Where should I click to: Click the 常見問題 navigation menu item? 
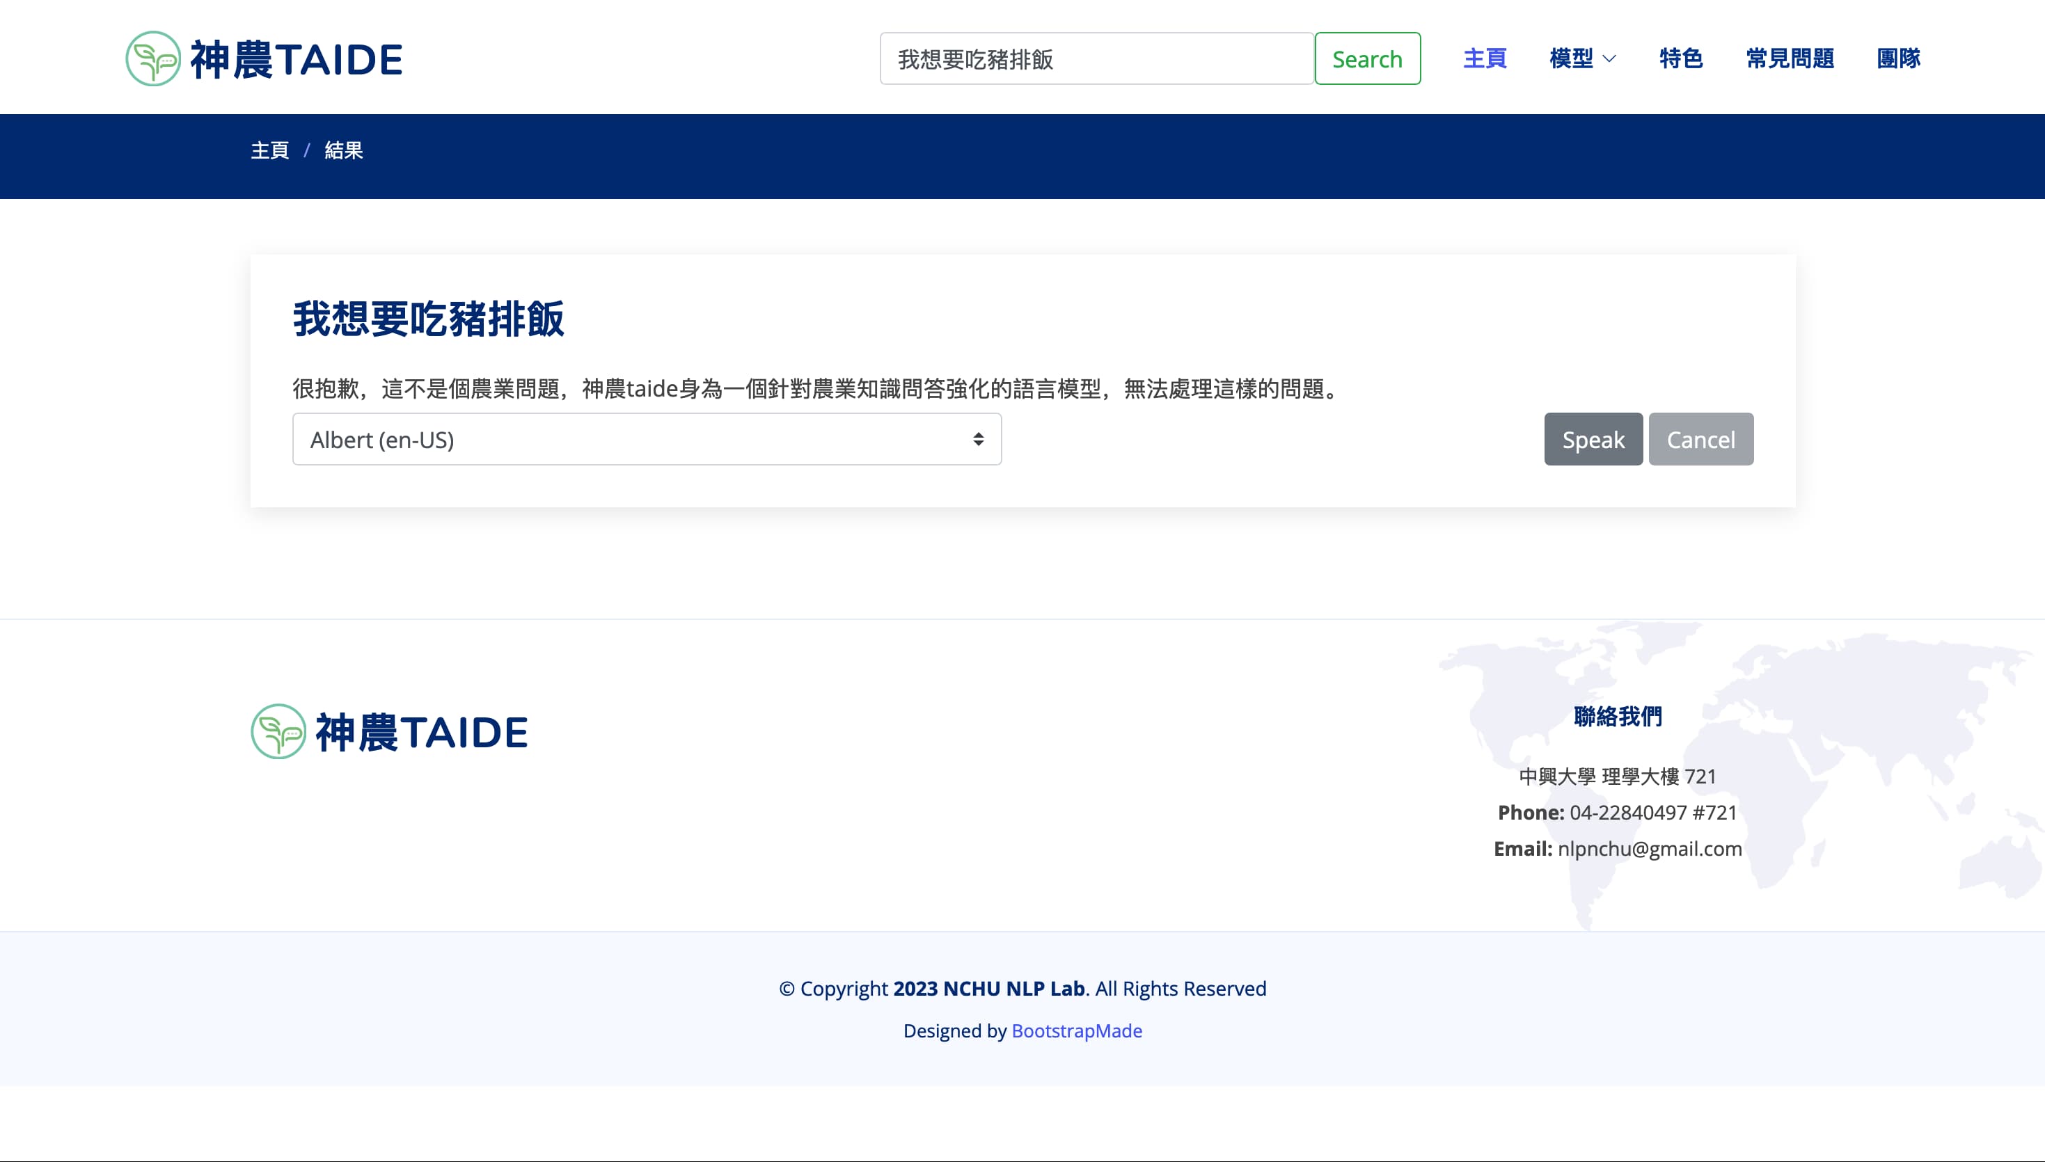coord(1790,58)
